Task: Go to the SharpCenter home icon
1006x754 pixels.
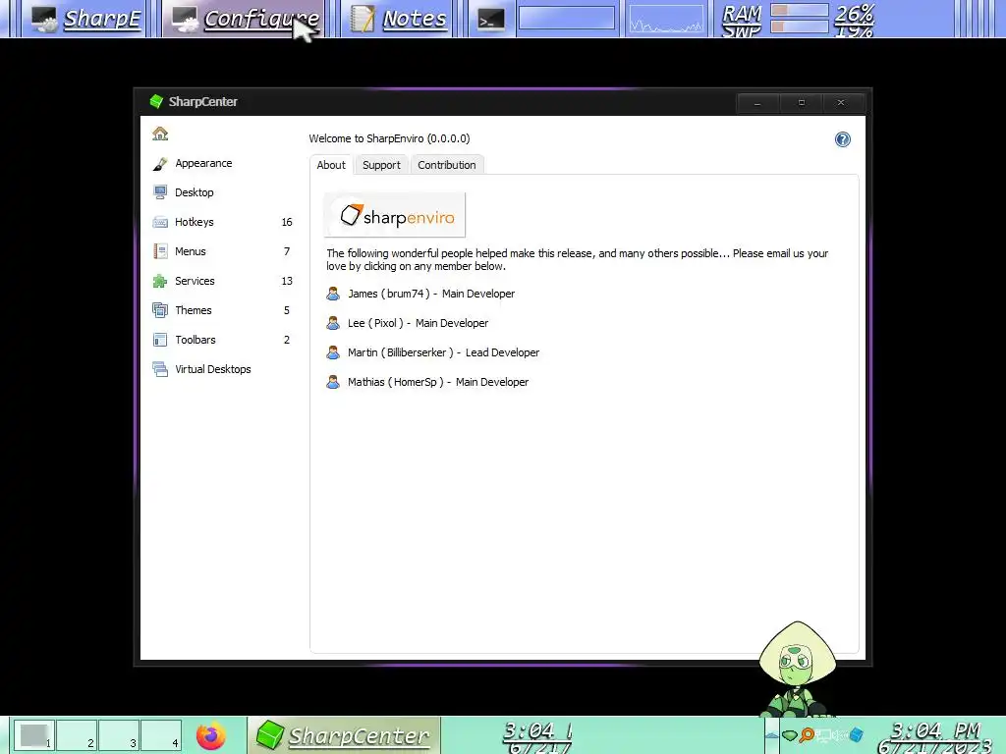Action: coord(160,134)
